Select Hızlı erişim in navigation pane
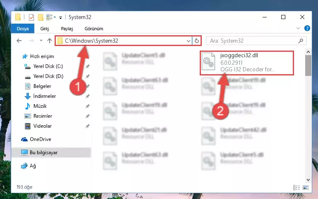 coord(42,56)
